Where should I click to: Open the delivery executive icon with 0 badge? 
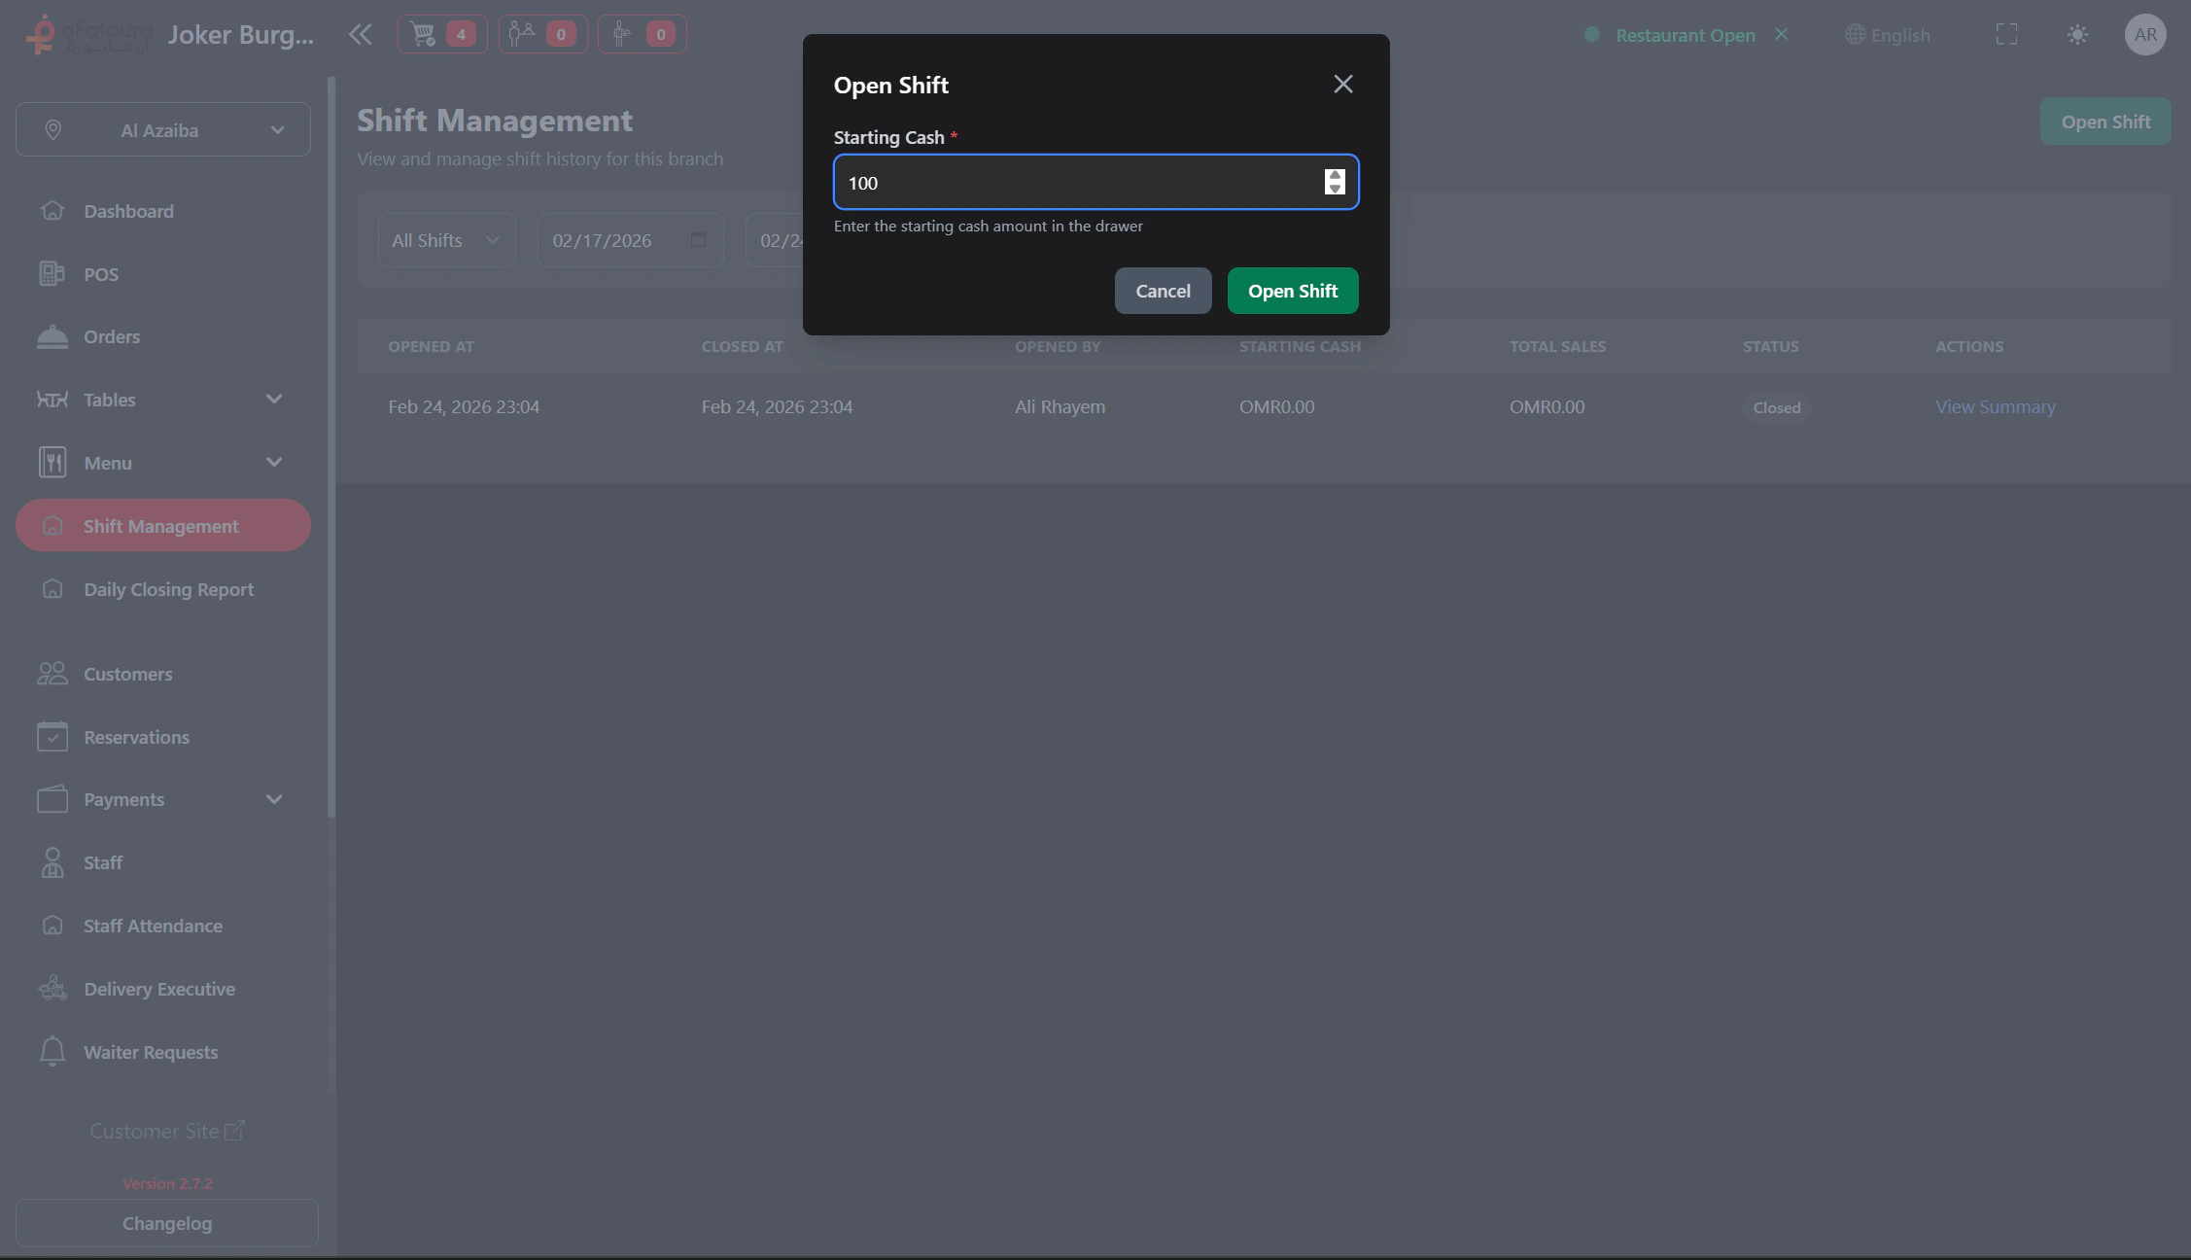(642, 33)
